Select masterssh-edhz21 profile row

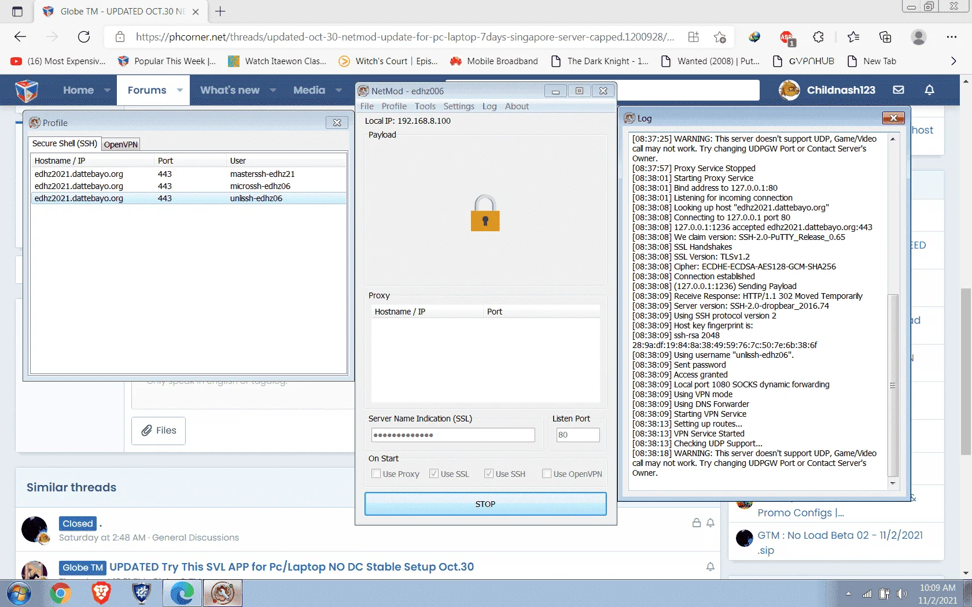(x=189, y=174)
